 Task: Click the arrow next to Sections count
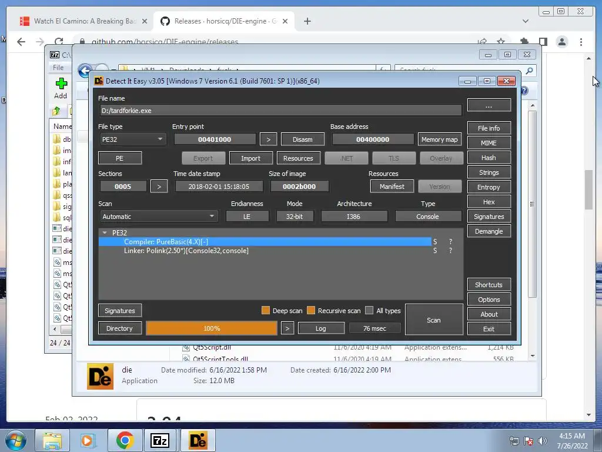click(x=159, y=187)
